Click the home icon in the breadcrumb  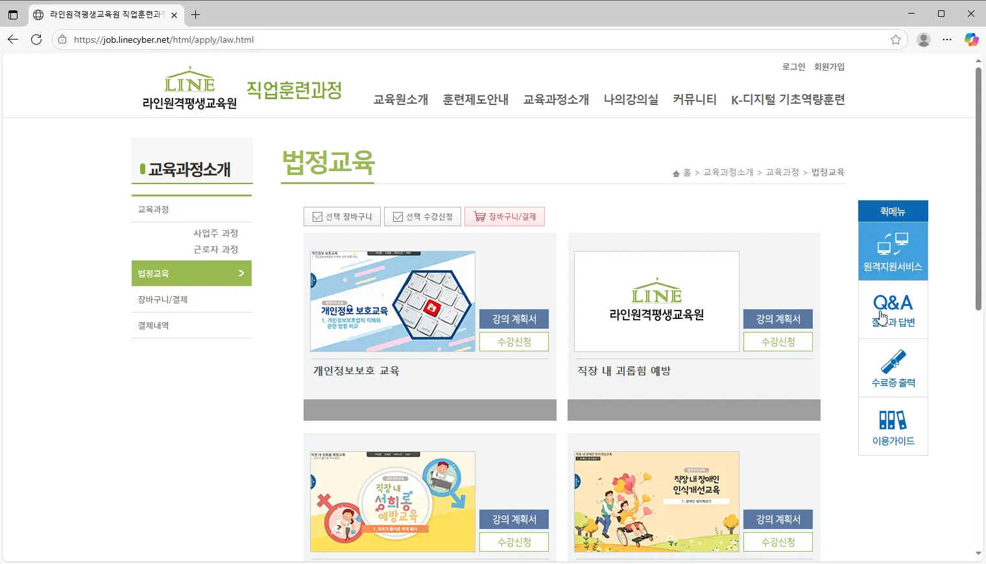(676, 172)
